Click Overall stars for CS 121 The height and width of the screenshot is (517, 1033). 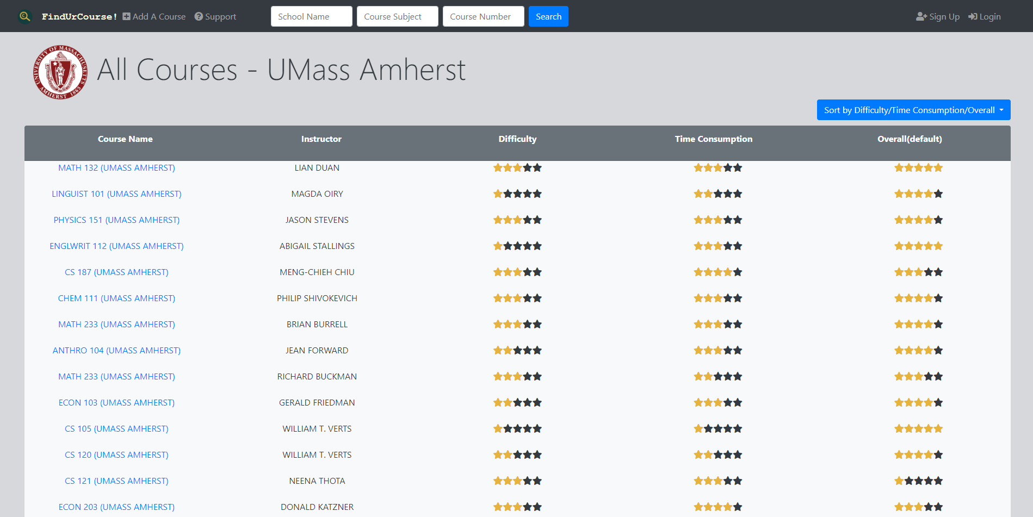click(x=918, y=481)
